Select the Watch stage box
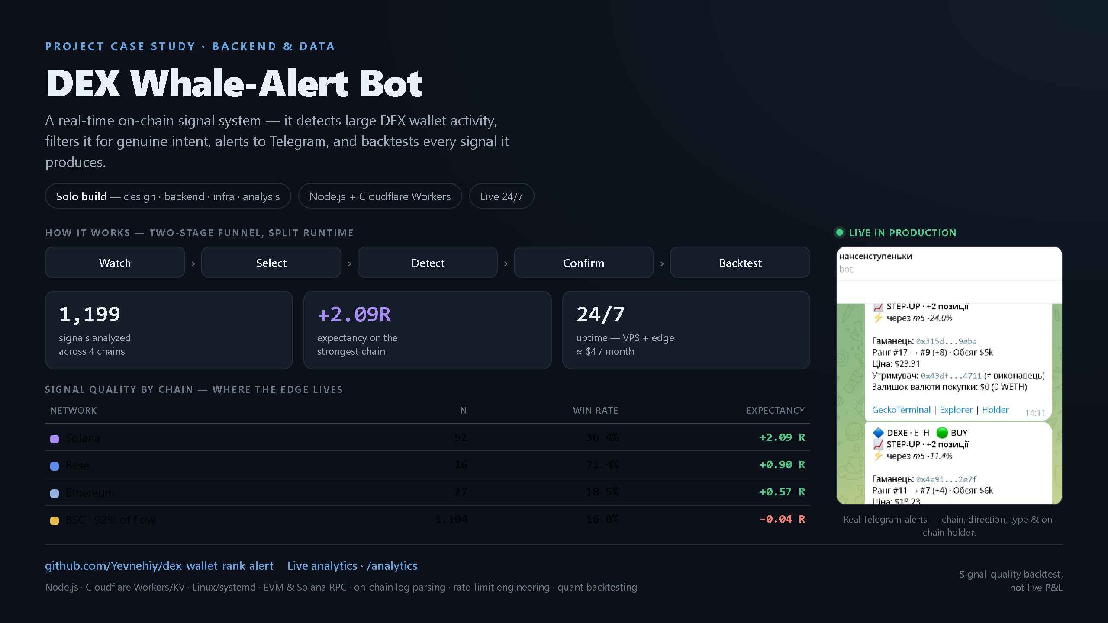This screenshot has height=623, width=1108. (x=115, y=263)
